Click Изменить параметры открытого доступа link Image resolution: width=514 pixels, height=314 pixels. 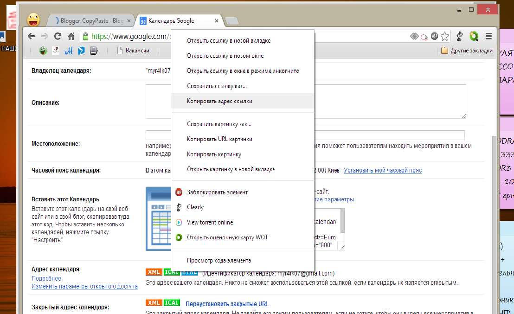coord(84,286)
